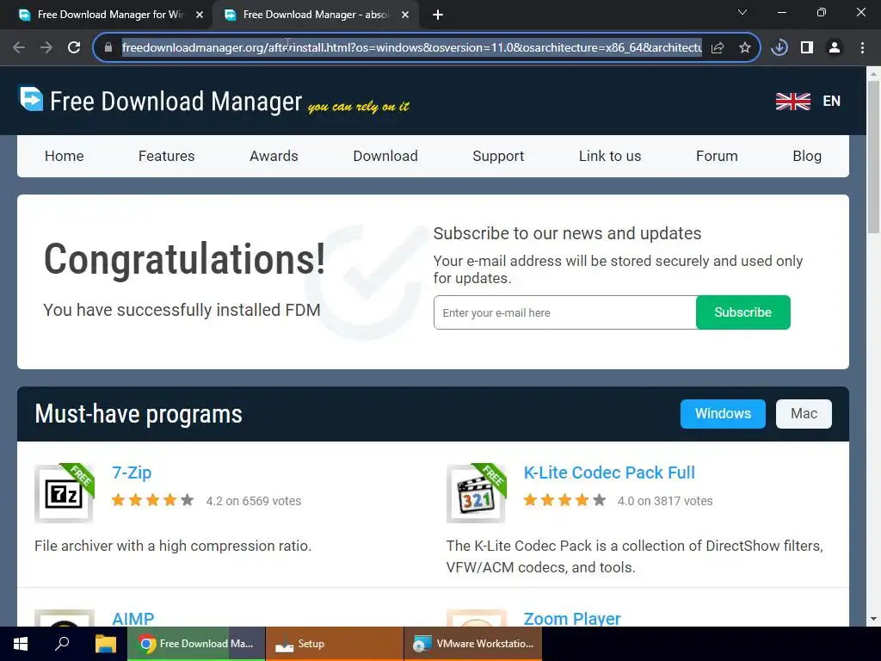The height and width of the screenshot is (661, 881).
Task: Click "Subscribe to our news and updates" heading
Action: (x=567, y=233)
